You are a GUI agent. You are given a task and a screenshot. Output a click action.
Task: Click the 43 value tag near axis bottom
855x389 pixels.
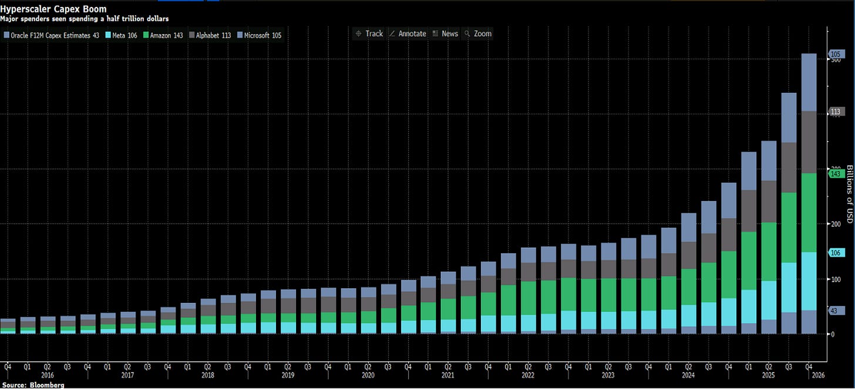pos(834,310)
